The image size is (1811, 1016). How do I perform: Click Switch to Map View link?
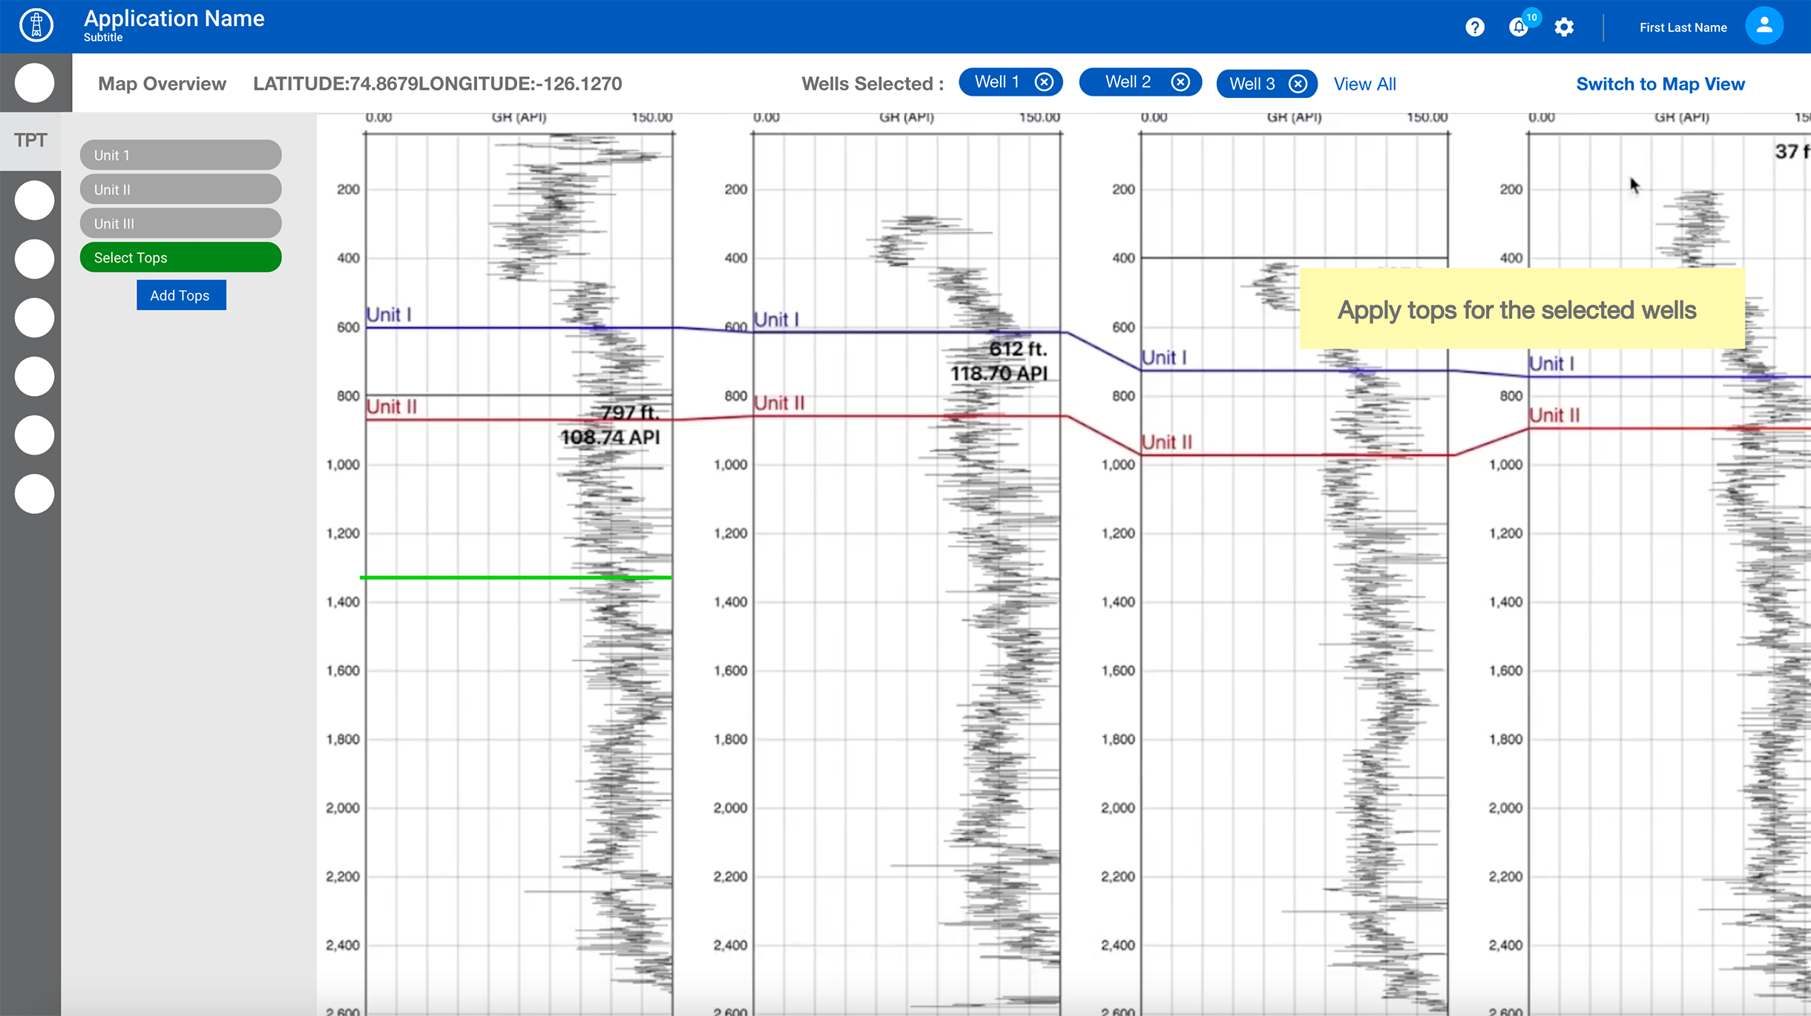(1660, 84)
